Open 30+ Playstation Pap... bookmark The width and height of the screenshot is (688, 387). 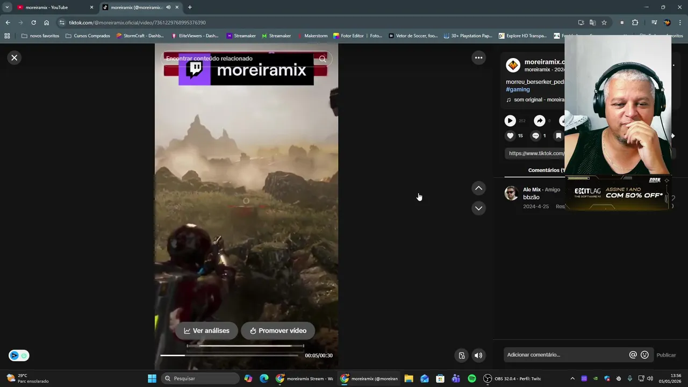[468, 36]
